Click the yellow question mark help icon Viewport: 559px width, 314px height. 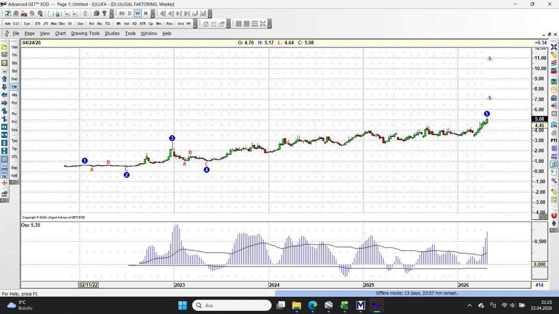click(x=104, y=13)
